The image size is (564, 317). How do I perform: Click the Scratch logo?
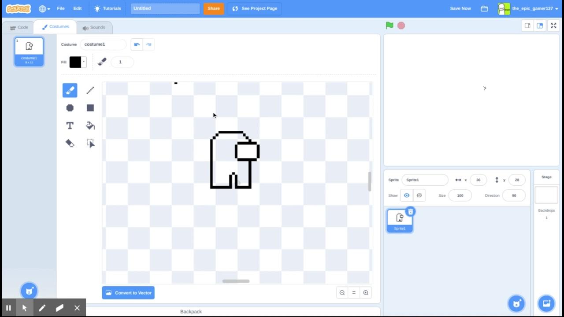19,8
